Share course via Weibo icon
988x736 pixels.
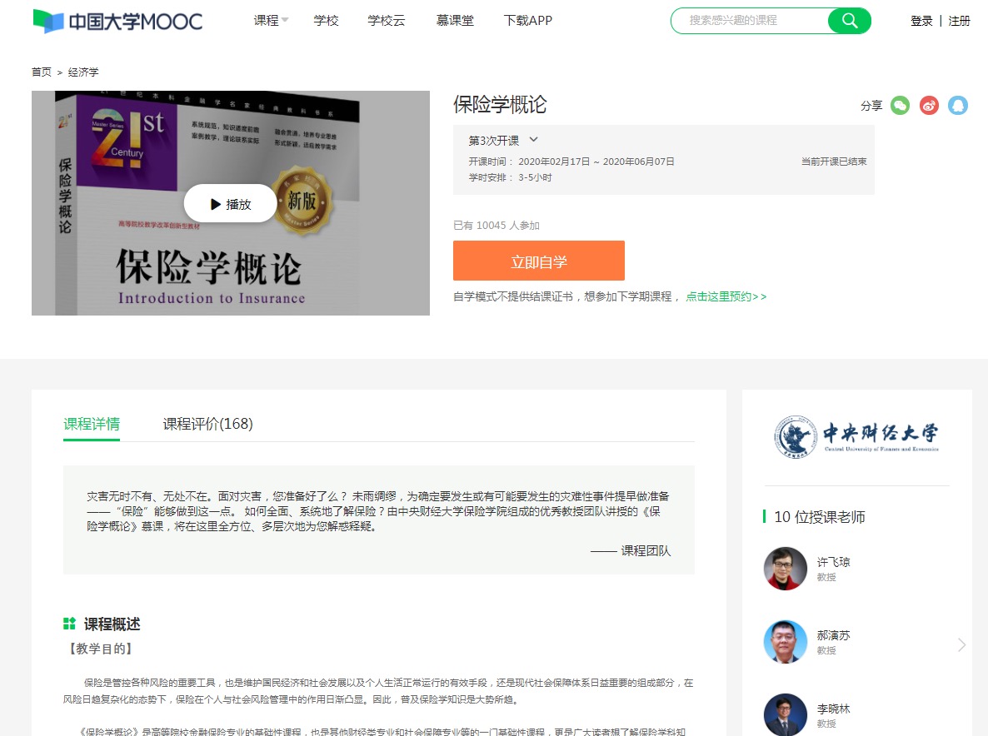[929, 106]
